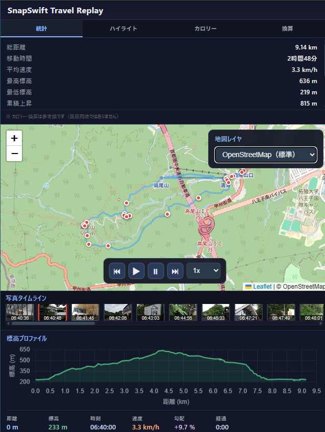Click the timeline scrollbar right arrow

tap(321, 323)
